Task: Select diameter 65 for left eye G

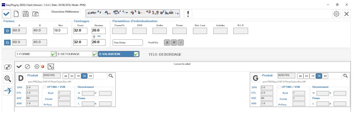Action: point(307,76)
